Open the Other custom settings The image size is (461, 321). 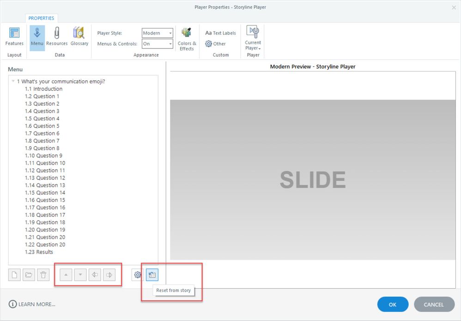point(216,44)
